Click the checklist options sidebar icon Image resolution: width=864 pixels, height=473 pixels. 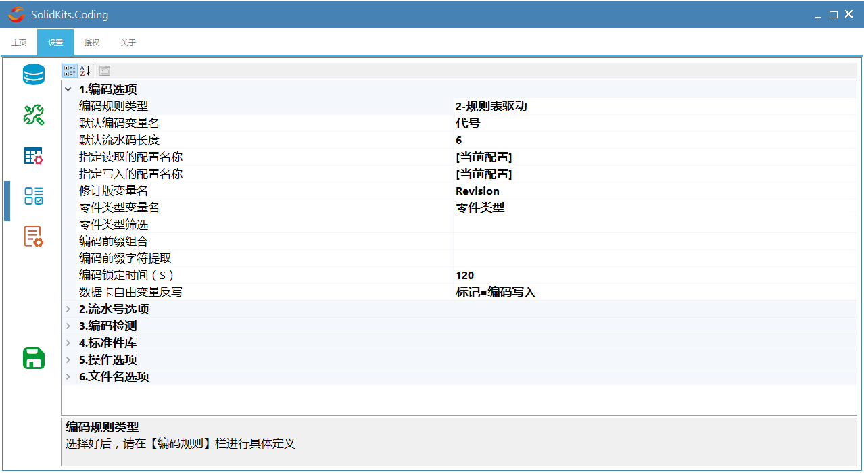(33, 196)
